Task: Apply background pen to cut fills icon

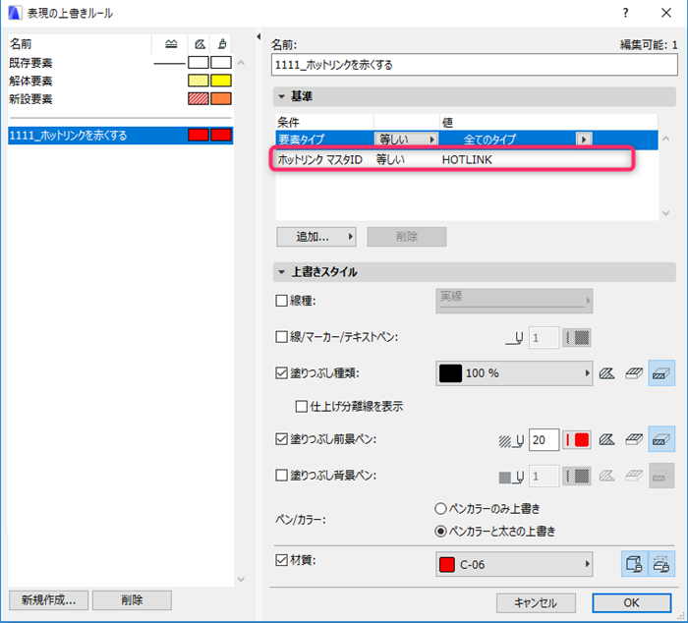Action: pyautogui.click(x=661, y=476)
